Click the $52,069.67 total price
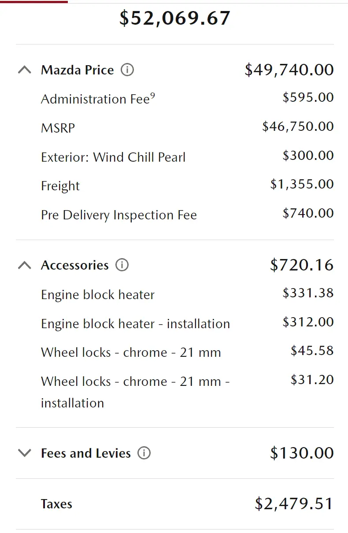The height and width of the screenshot is (533, 348). click(x=175, y=18)
